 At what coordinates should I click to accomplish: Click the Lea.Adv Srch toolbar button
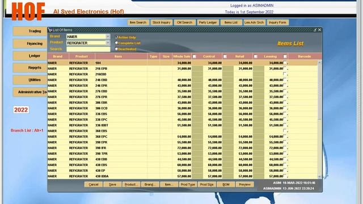[254, 23]
